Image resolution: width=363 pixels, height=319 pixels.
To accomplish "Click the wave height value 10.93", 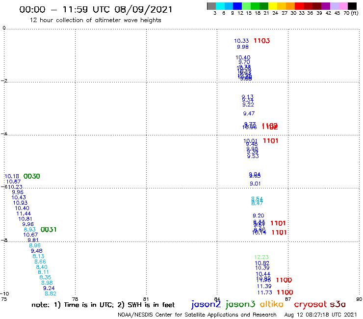I will click(x=21, y=203).
